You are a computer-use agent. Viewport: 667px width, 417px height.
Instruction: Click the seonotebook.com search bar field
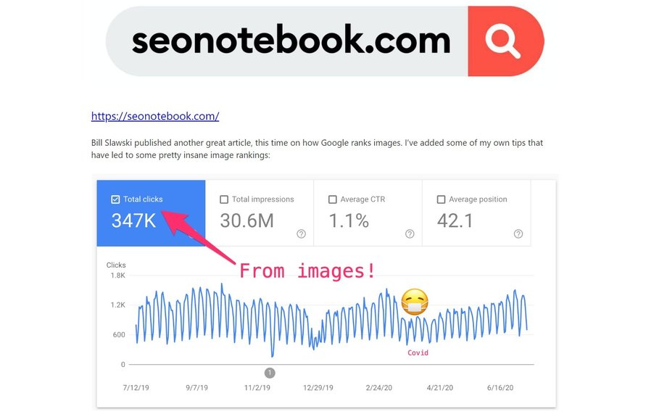(x=286, y=41)
